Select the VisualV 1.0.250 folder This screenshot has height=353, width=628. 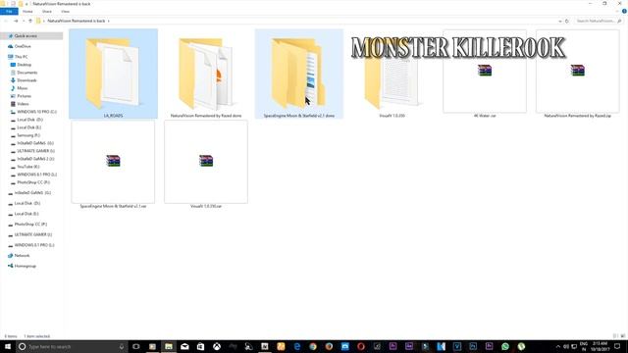click(x=392, y=74)
